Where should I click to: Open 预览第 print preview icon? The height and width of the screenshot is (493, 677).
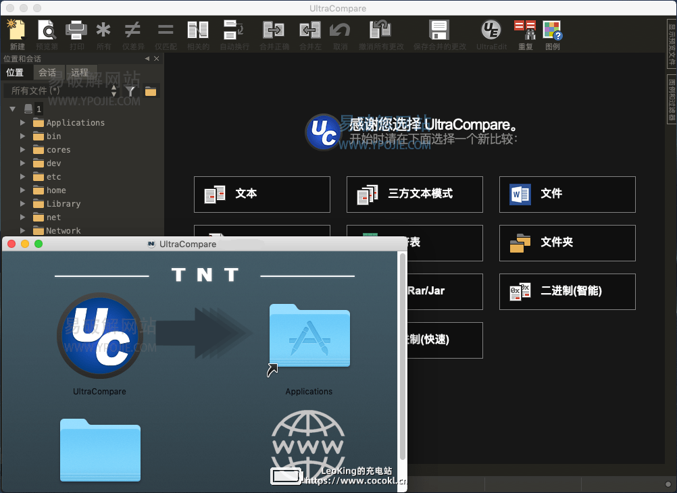click(47, 30)
